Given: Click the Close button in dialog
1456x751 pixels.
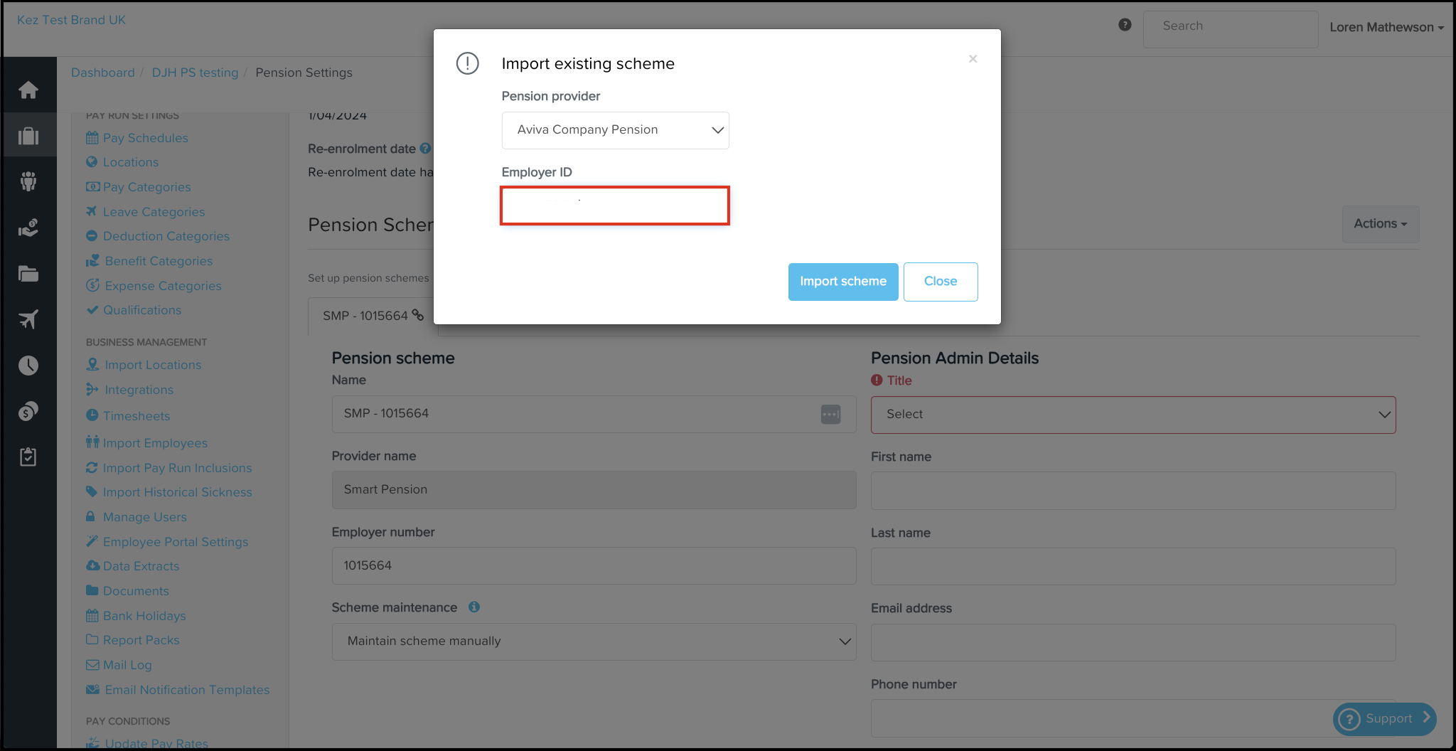Looking at the screenshot, I should tap(940, 282).
